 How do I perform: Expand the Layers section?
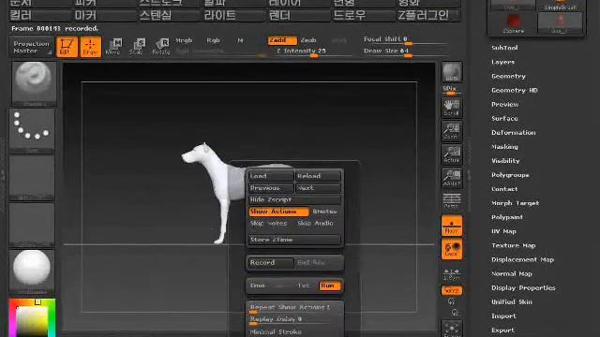[502, 62]
